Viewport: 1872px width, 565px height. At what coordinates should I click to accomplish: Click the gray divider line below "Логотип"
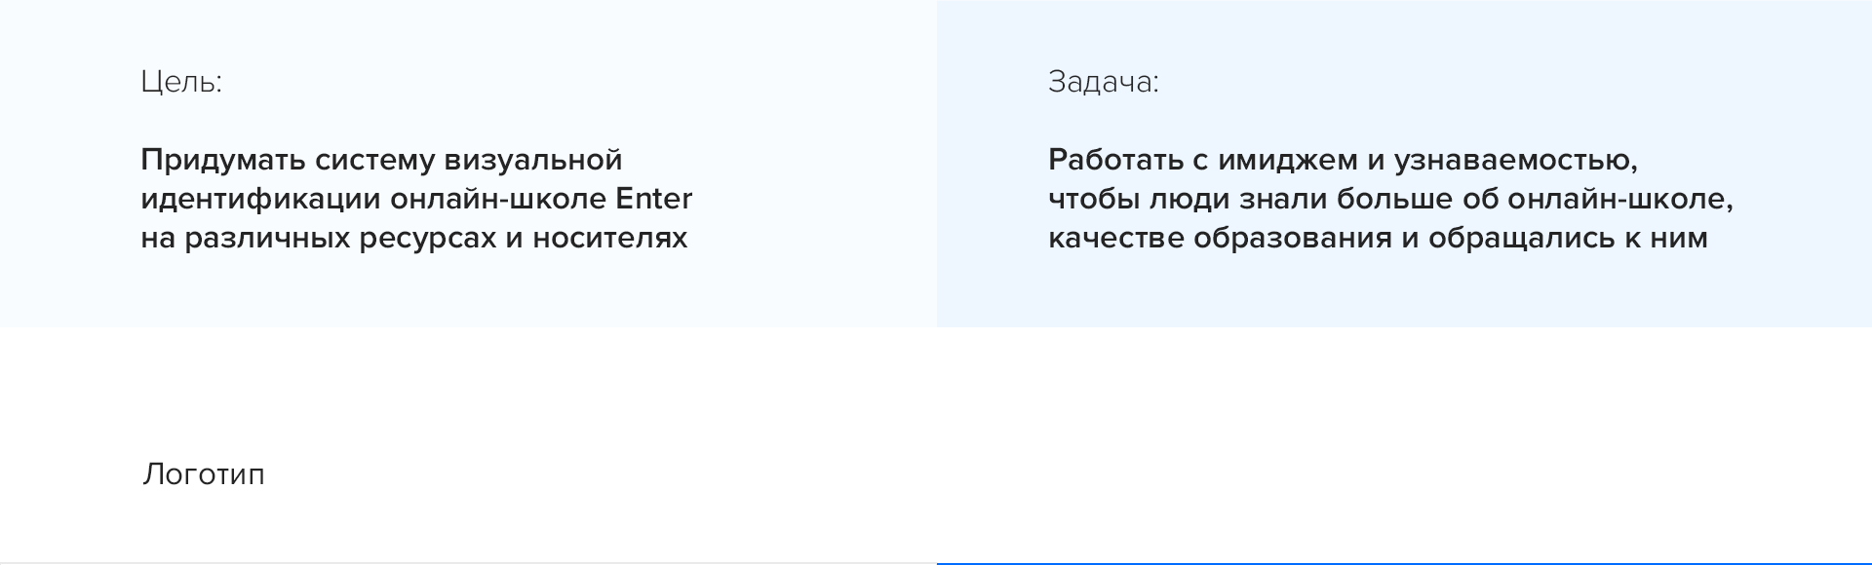coord(468,563)
